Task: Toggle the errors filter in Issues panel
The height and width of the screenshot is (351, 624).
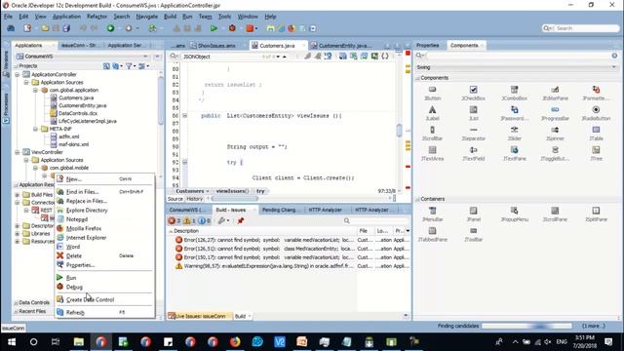Action: [x=174, y=221]
